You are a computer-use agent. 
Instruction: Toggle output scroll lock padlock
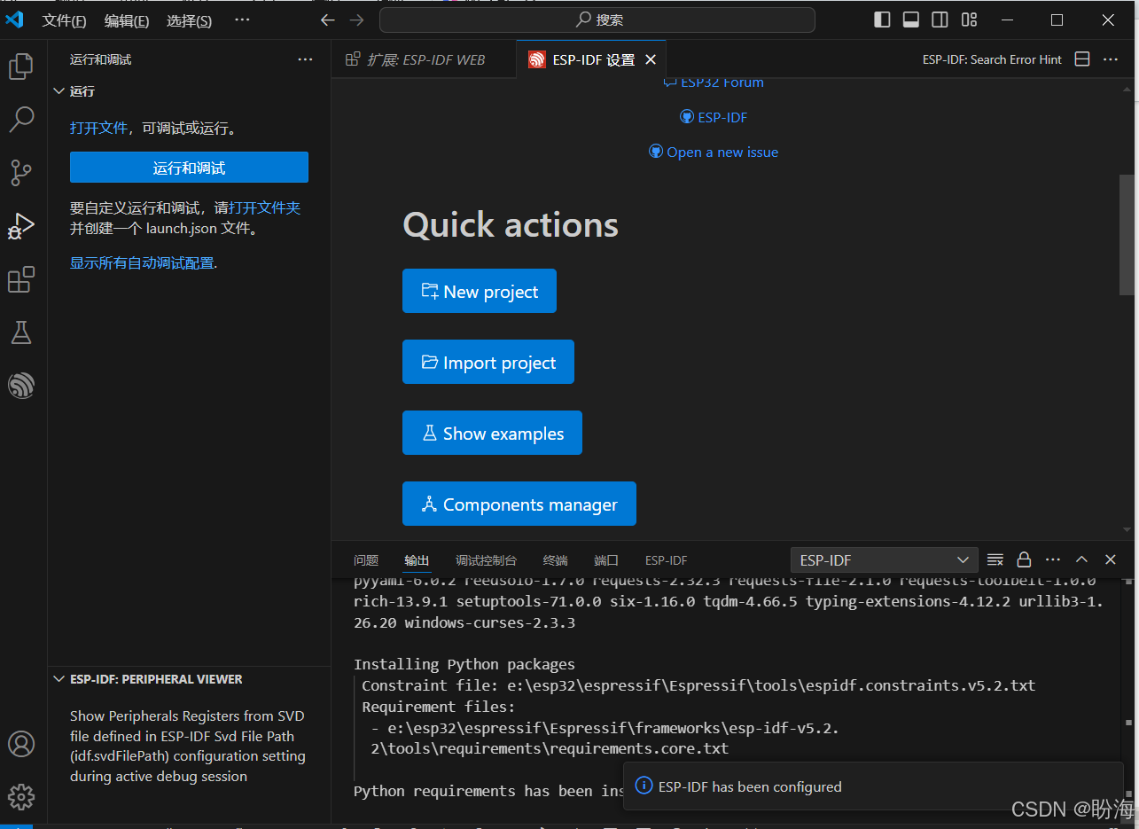(1024, 559)
